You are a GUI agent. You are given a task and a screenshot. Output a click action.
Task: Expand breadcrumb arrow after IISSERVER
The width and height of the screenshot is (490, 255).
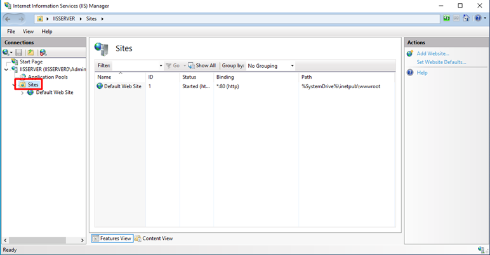click(81, 19)
